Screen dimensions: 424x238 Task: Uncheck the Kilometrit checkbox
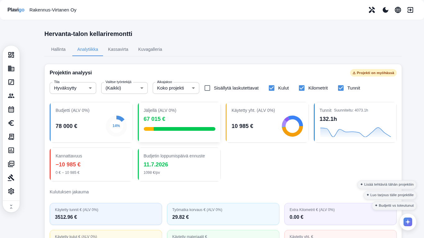click(302, 88)
